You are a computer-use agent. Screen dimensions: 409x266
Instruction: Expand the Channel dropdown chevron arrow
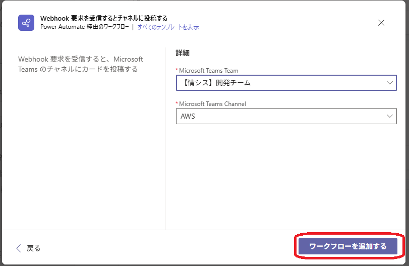tap(389, 116)
